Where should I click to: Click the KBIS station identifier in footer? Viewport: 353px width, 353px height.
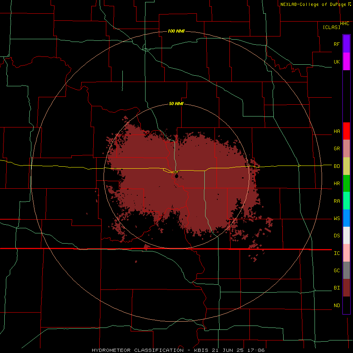click(x=201, y=350)
